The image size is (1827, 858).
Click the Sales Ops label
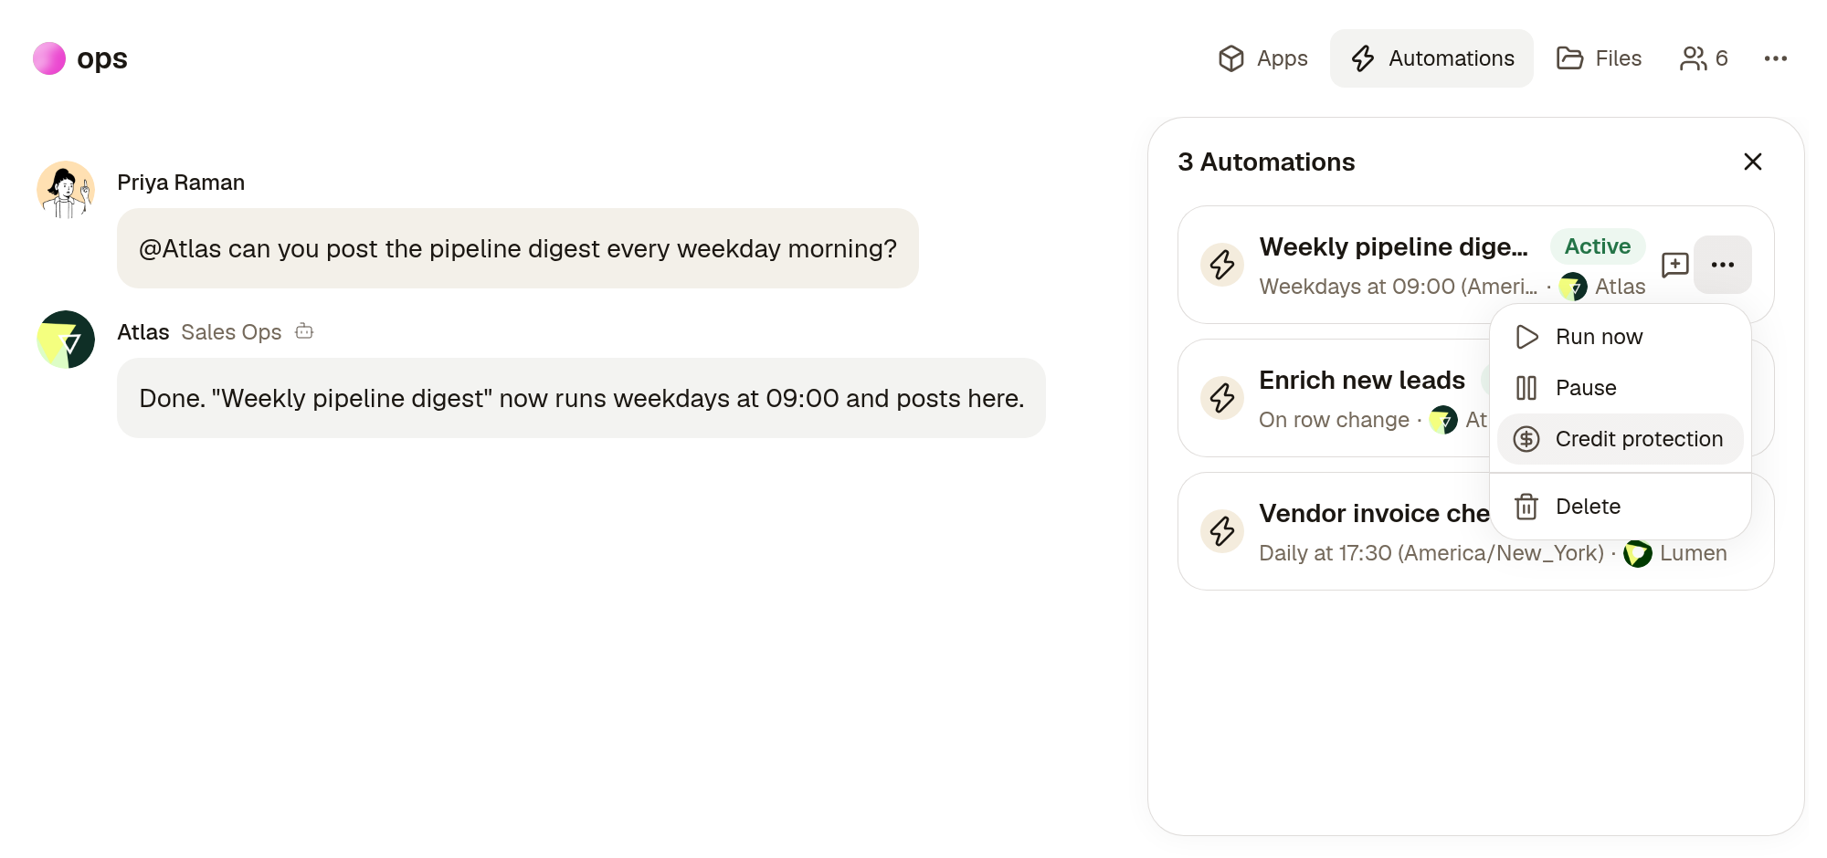click(x=231, y=332)
